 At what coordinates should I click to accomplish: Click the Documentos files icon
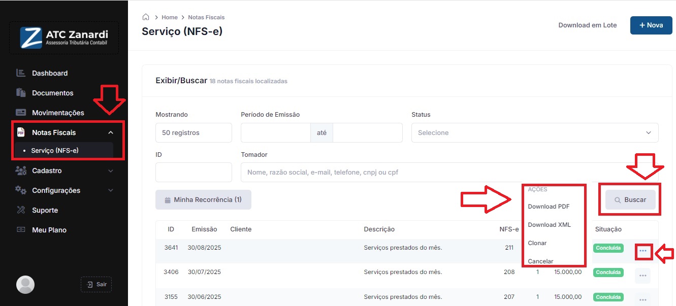[21, 93]
